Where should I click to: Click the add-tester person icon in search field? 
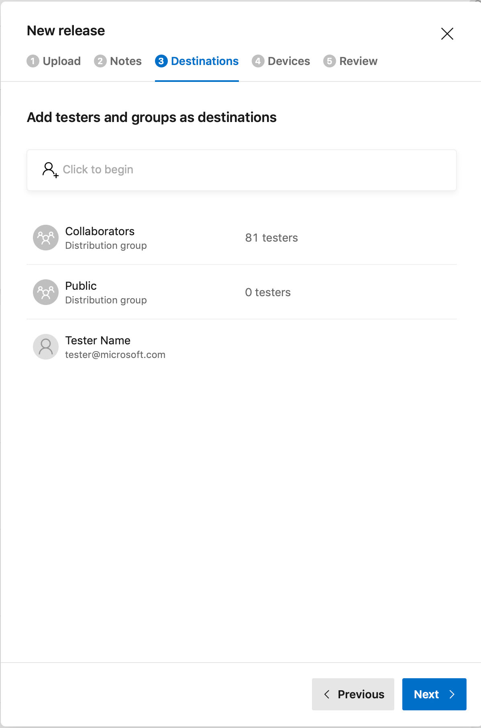pyautogui.click(x=50, y=170)
